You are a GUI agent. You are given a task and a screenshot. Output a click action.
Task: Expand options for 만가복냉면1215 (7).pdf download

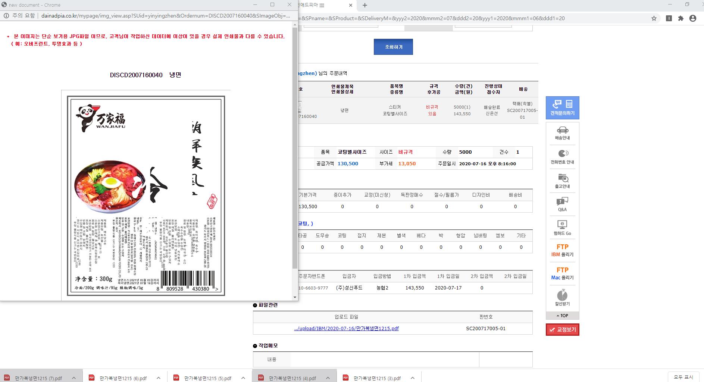pyautogui.click(x=74, y=378)
